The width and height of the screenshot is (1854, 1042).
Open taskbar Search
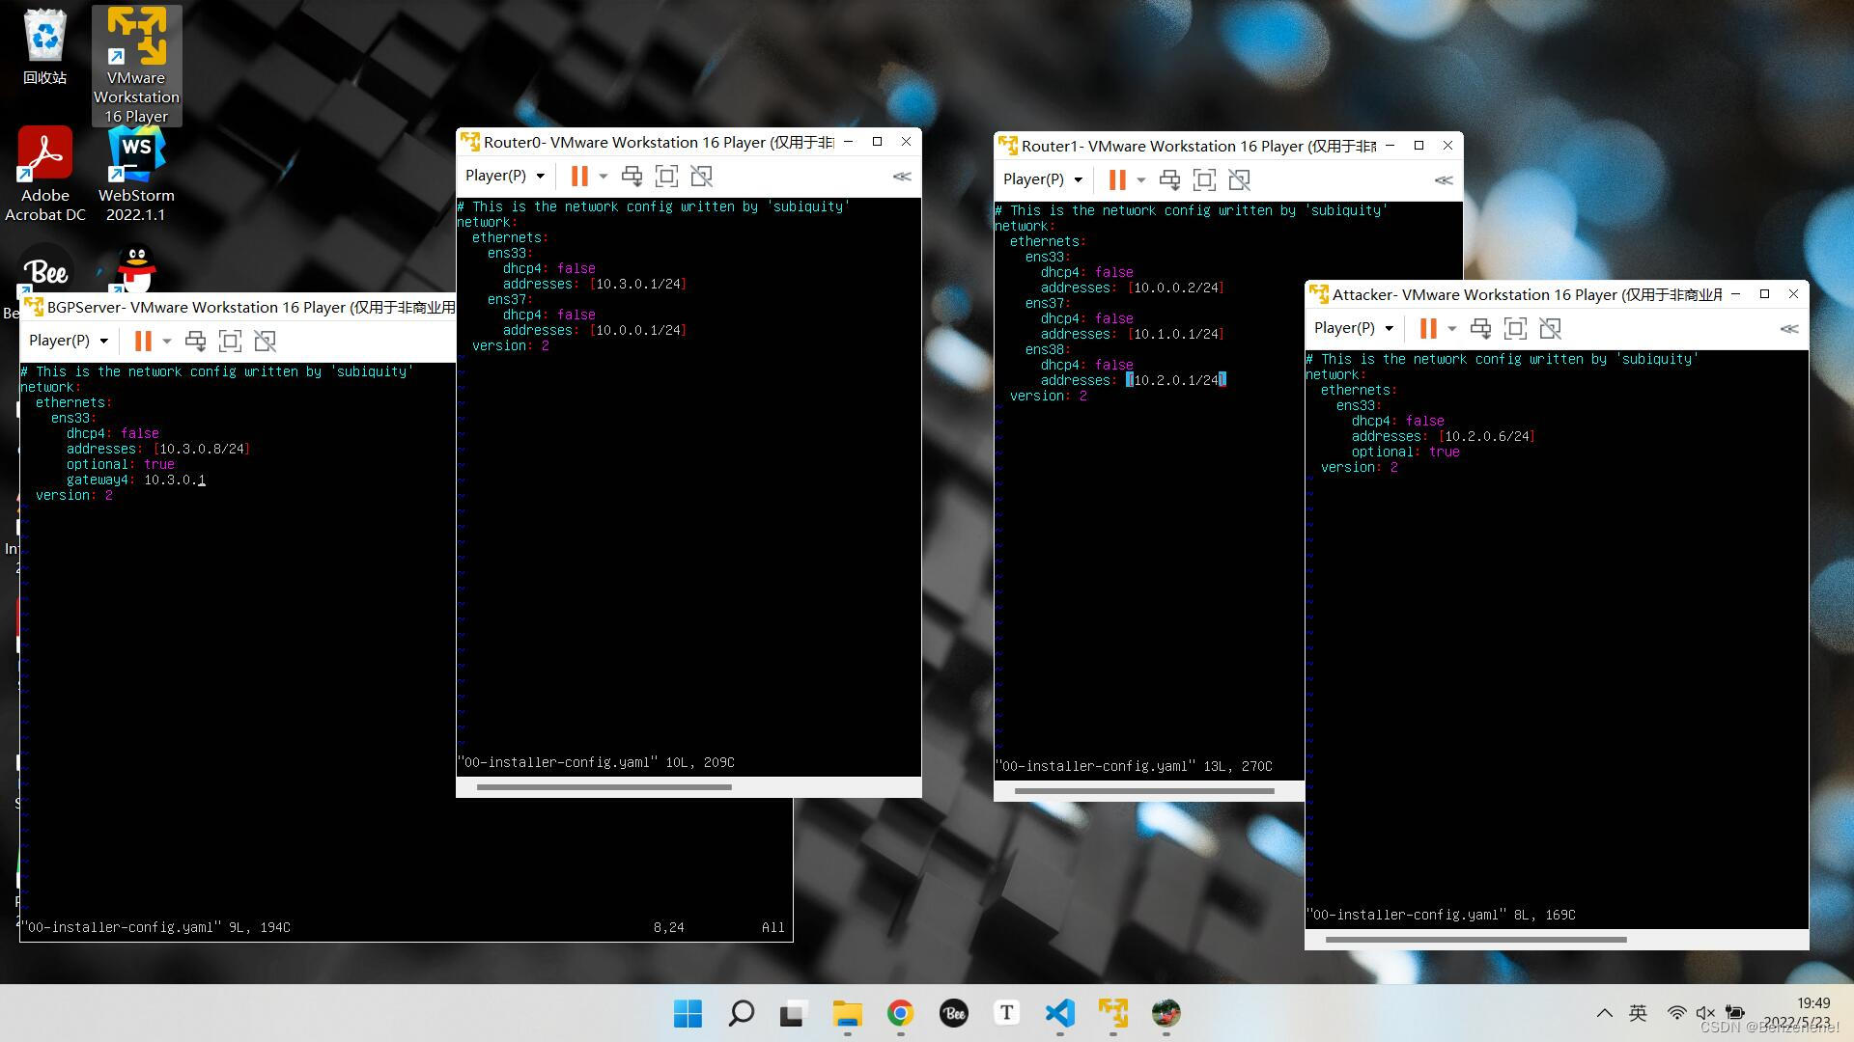click(741, 1013)
